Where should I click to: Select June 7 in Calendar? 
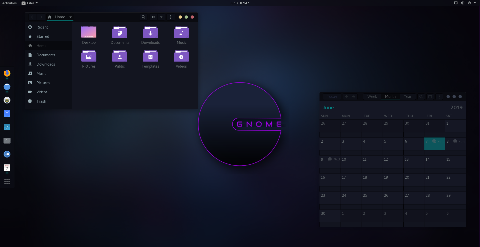(434, 144)
